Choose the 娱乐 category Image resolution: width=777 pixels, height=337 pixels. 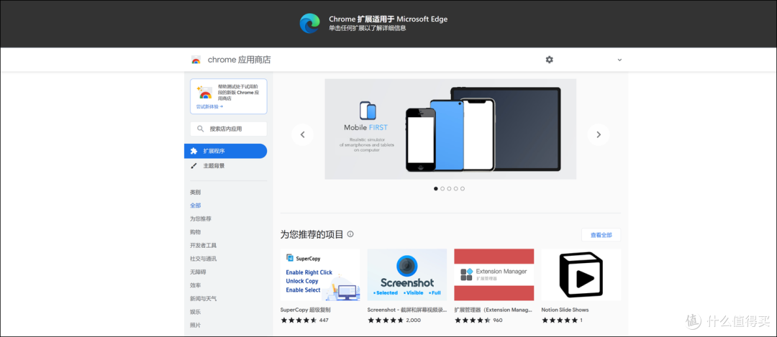point(195,313)
